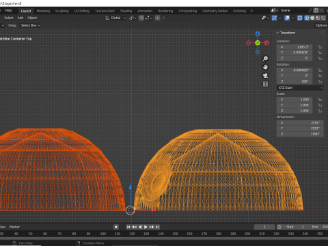Jump to timeline end frame
328x246 pixels.
(157, 227)
